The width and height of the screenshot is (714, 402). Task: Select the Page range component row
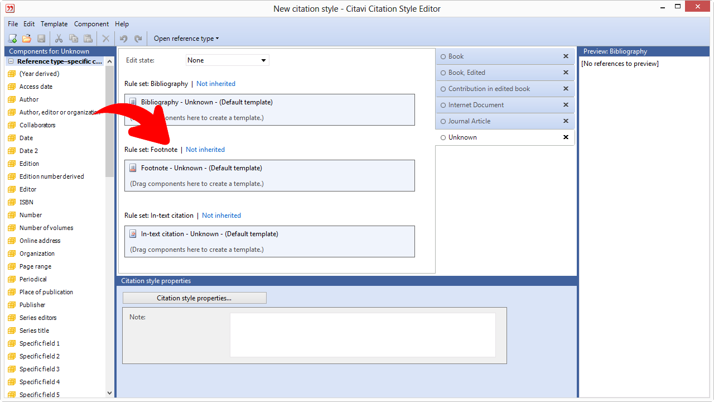[x=55, y=266]
